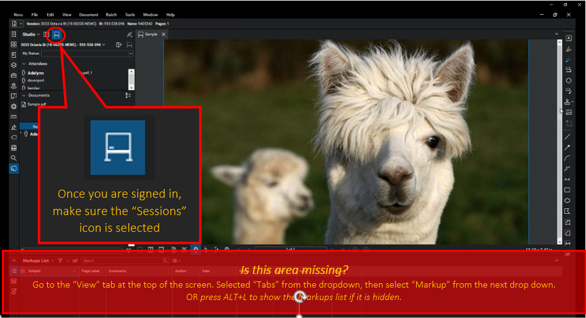Select the Rectangle tool
The width and height of the screenshot is (586, 318).
click(567, 190)
